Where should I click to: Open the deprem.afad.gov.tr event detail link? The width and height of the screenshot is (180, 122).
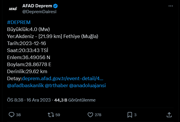[x=63, y=79]
